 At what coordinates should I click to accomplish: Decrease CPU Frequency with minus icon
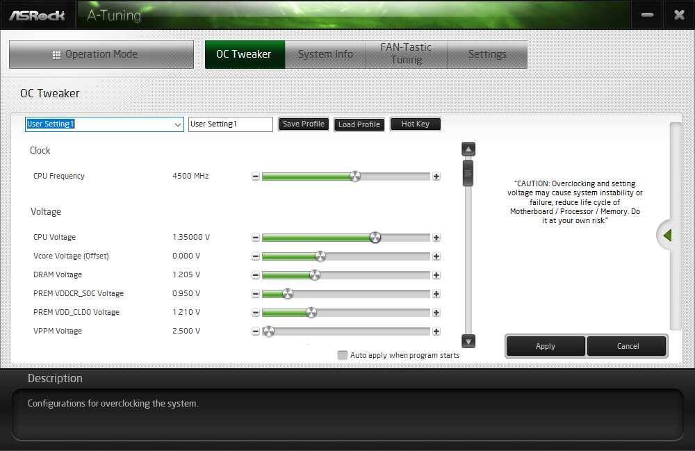[x=255, y=177]
